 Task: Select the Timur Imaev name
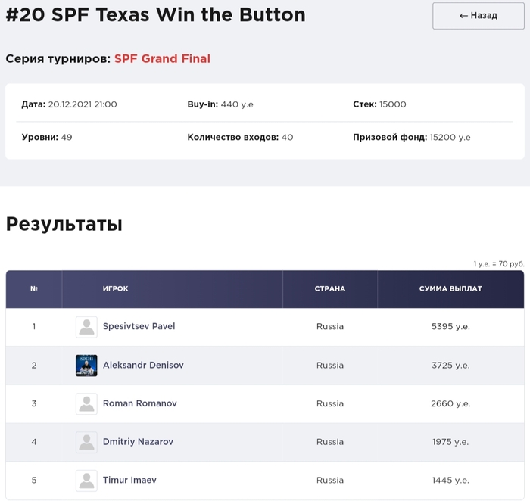point(129,480)
